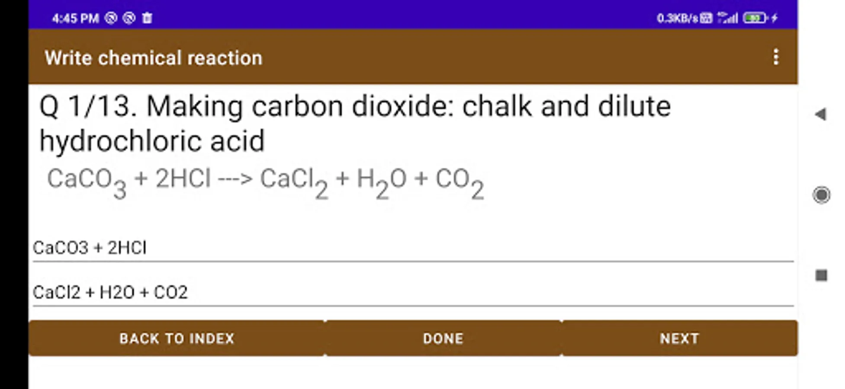Tap the 4:45 PM clock
The height and width of the screenshot is (389, 845).
point(75,18)
